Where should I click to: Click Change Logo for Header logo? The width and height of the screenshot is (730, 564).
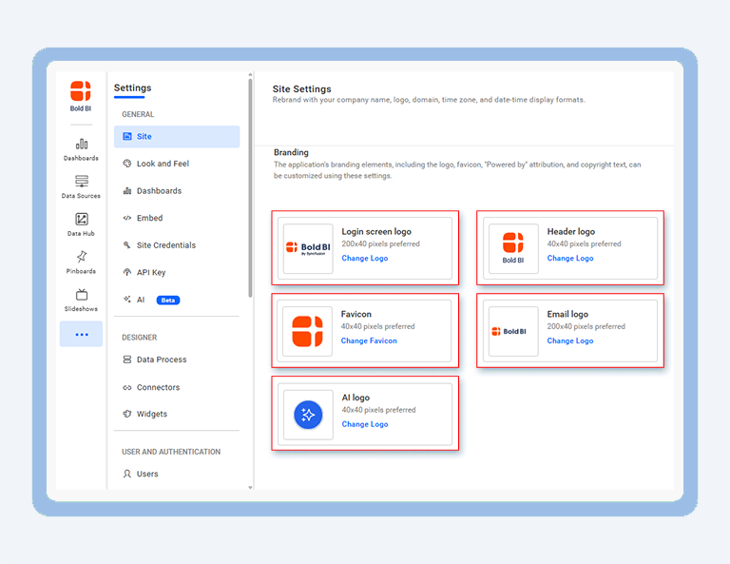coord(570,258)
